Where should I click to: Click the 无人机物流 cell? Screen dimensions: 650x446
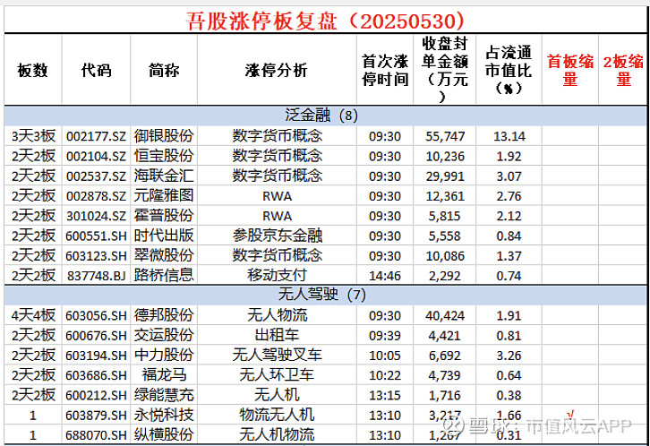(x=277, y=434)
